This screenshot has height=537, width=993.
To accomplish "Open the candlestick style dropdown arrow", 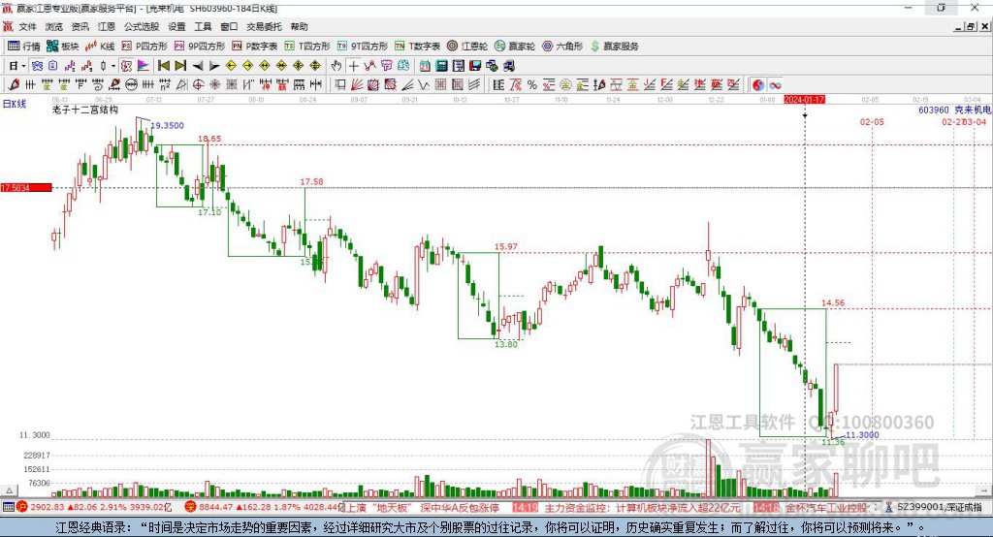I will click(x=113, y=66).
